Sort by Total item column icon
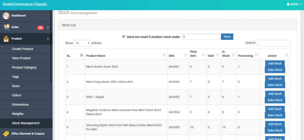 click(x=203, y=55)
